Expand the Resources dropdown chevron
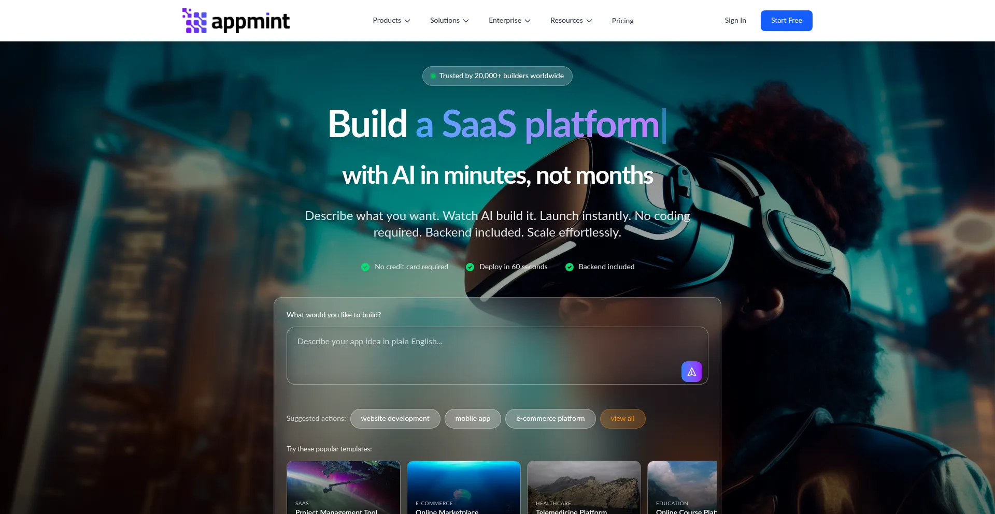Screen dimensions: 995x514 589,21
